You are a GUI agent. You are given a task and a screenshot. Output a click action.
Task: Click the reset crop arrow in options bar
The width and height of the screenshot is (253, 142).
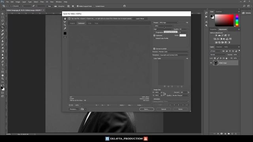coord(125,6)
